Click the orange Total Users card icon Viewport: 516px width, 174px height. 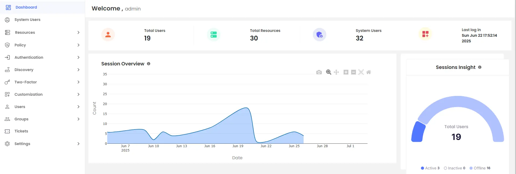click(x=108, y=35)
